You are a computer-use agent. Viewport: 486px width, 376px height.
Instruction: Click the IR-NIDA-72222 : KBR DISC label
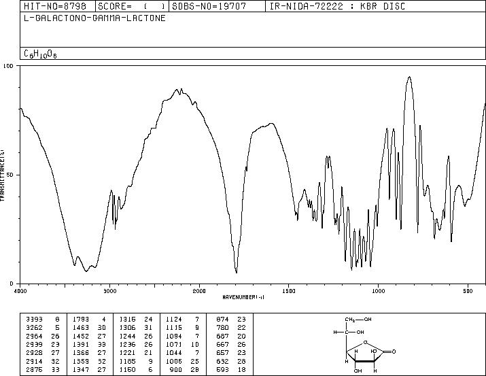[x=337, y=6]
